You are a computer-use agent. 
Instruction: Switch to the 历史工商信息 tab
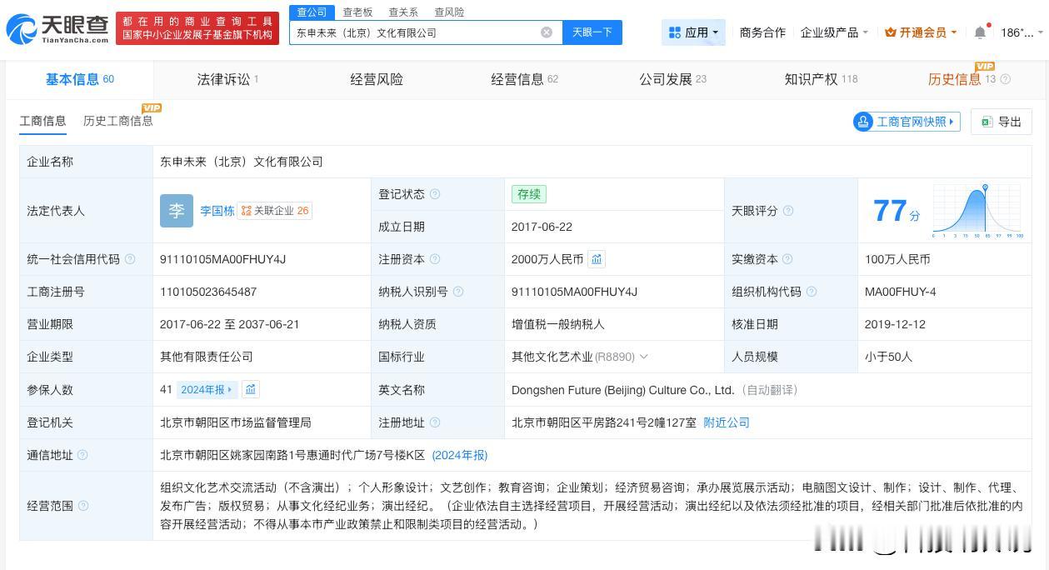pyautogui.click(x=117, y=121)
